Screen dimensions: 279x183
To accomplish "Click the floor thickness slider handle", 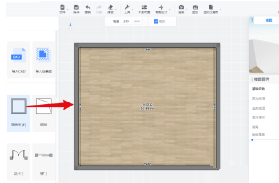I will (252, 140).
